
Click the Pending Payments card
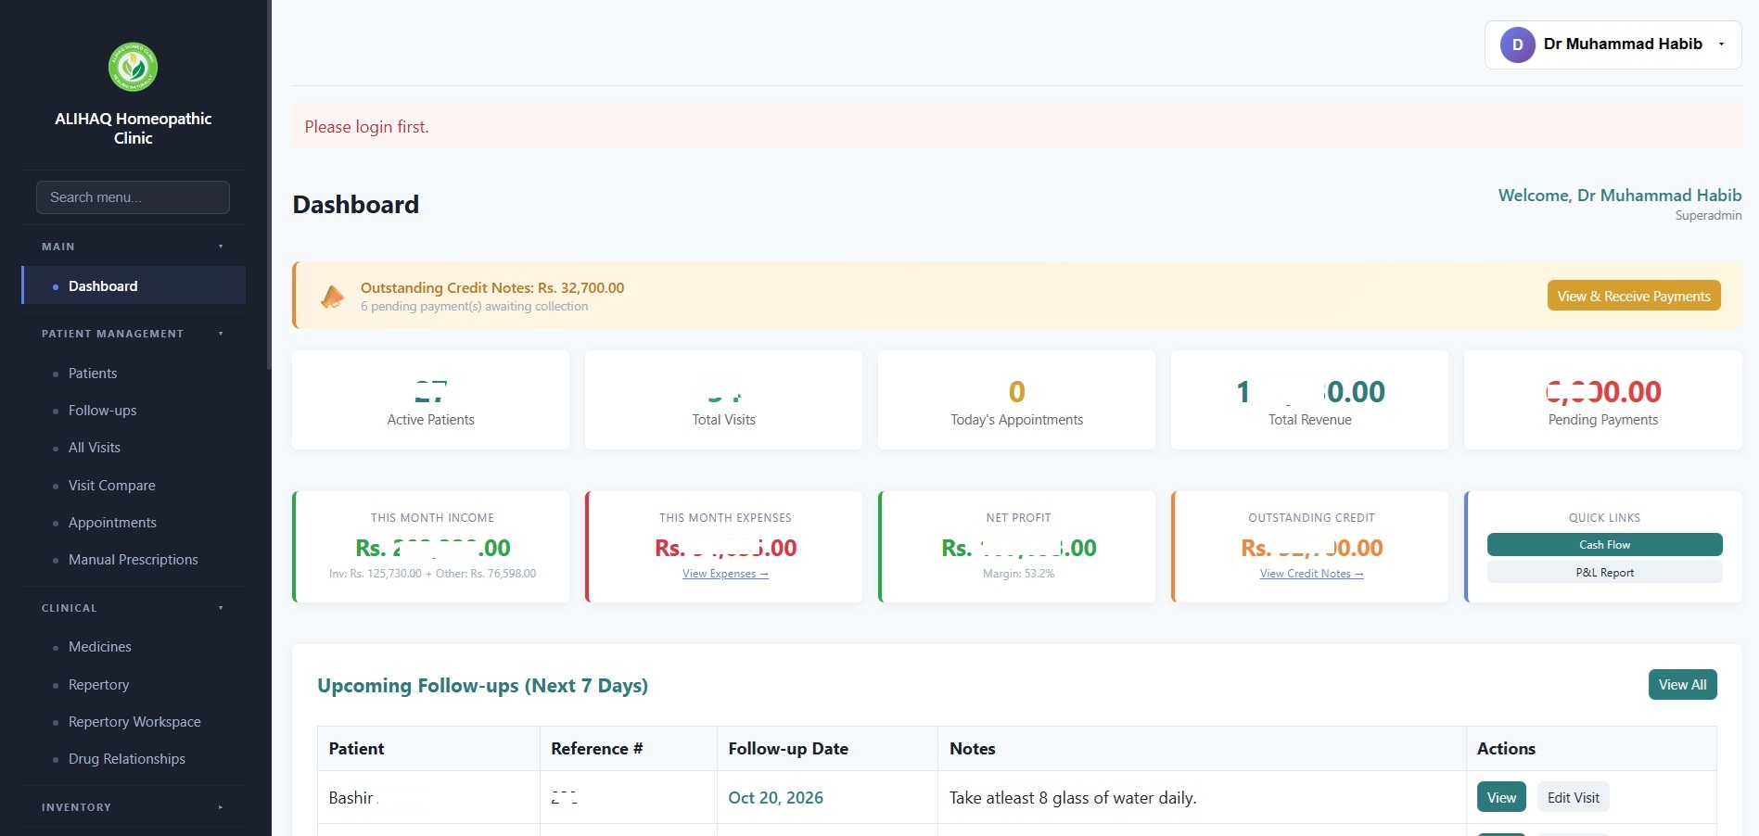point(1602,400)
